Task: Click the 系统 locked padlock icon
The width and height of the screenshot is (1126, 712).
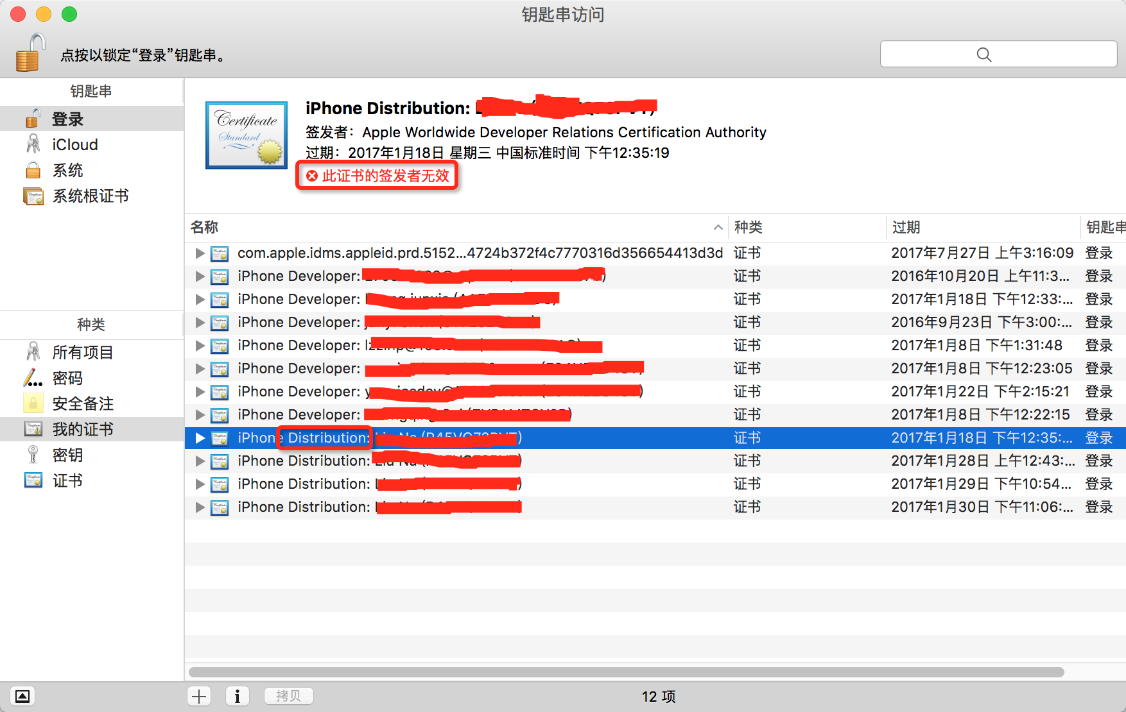Action: pos(33,170)
